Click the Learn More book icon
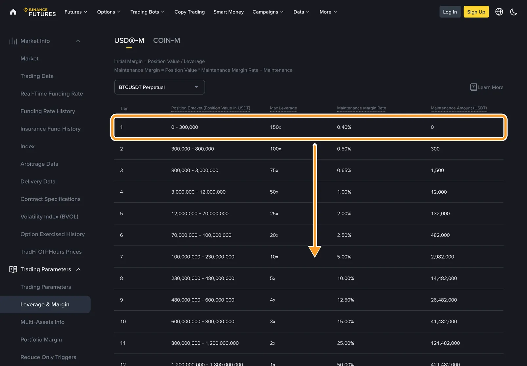527x366 pixels. point(473,87)
